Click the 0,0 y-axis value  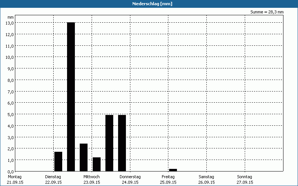(10, 172)
